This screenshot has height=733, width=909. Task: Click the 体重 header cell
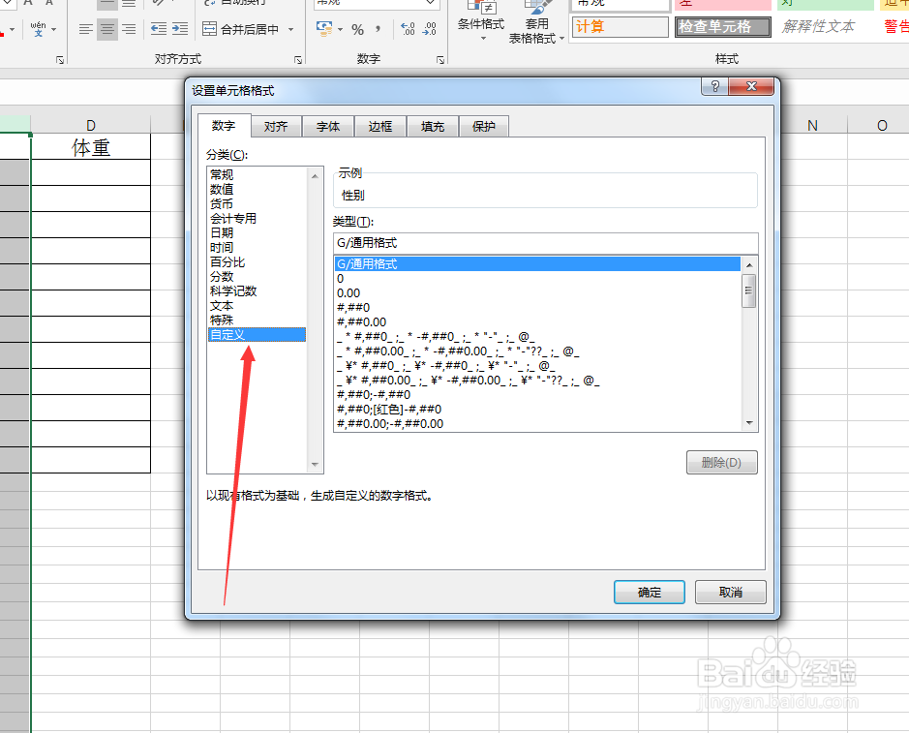click(x=90, y=147)
